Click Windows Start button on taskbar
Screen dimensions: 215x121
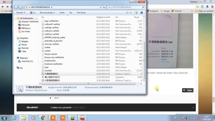[x=4, y=118]
